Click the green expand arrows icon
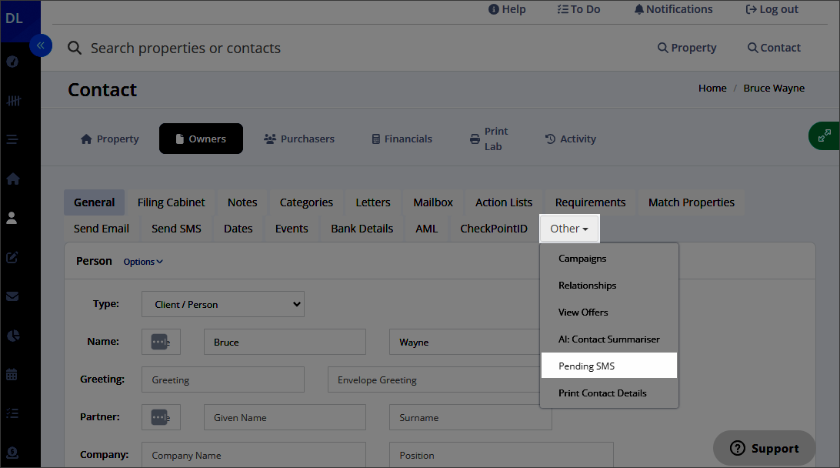Viewport: 840px width, 468px height. click(x=824, y=135)
